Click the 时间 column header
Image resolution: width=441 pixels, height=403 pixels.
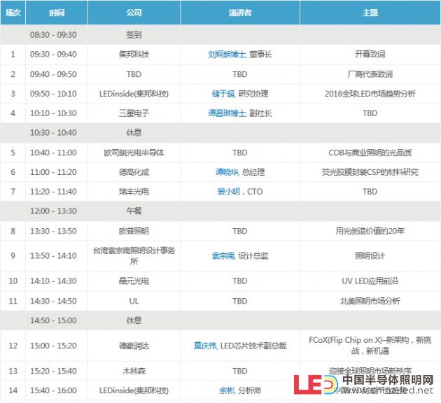click(x=57, y=13)
